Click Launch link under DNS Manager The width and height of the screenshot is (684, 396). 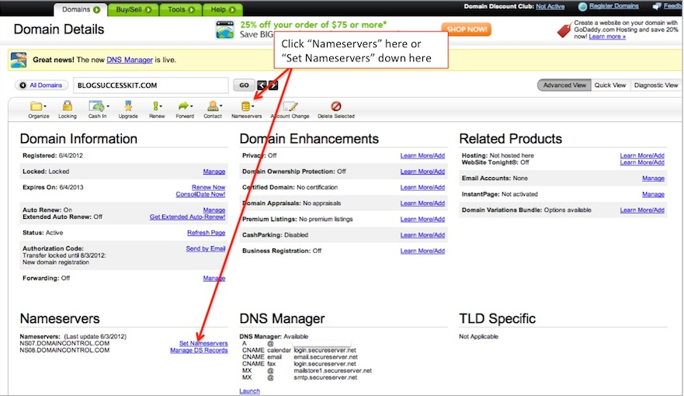(x=249, y=391)
